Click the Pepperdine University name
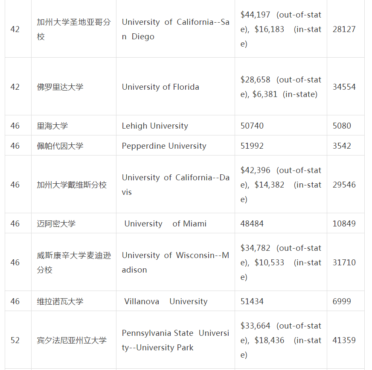Viewport: 372px width, 370px height. 164,146
